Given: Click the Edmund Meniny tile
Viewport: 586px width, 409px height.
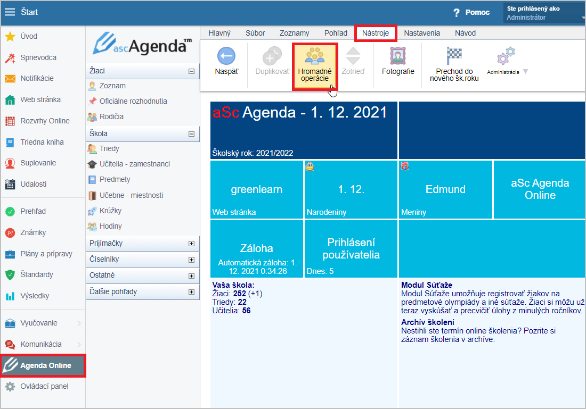Looking at the screenshot, I should [x=445, y=189].
